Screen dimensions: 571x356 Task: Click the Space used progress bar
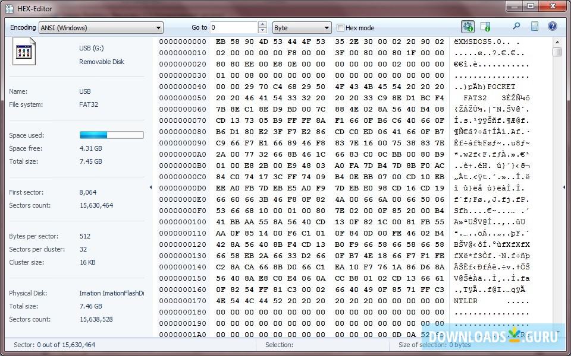pos(111,135)
